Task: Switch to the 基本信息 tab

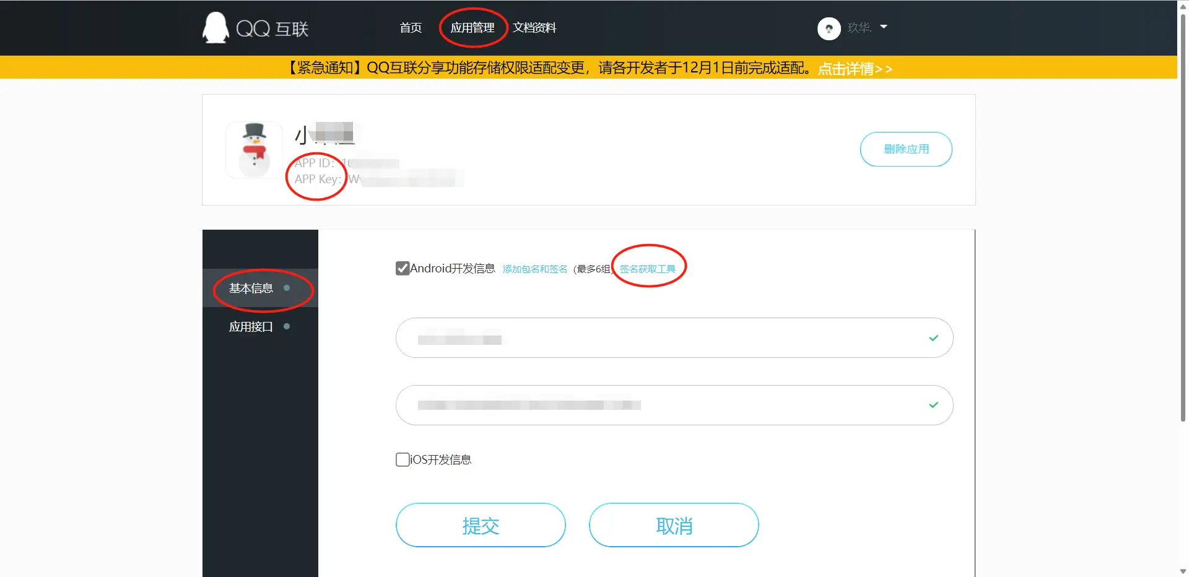Action: coord(251,288)
